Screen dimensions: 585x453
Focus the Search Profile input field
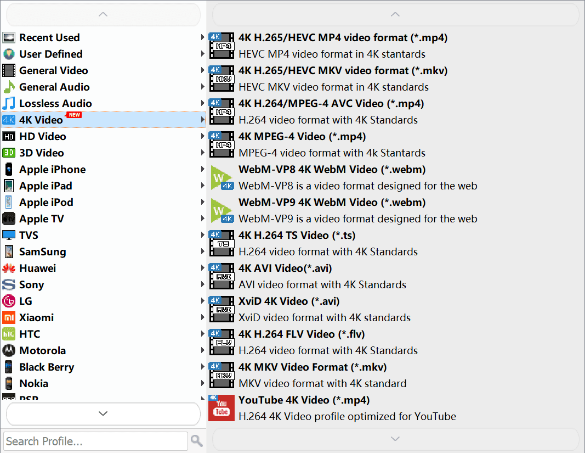point(95,441)
